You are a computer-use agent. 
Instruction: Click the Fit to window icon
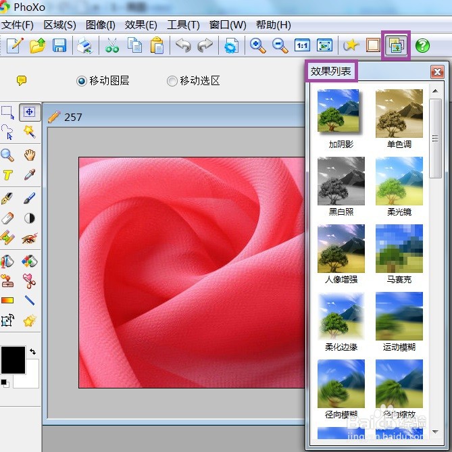click(x=324, y=45)
